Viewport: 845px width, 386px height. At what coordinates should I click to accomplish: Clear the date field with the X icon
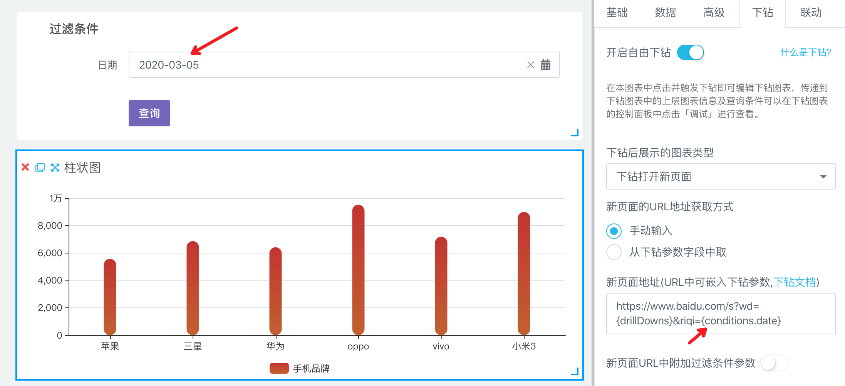click(x=530, y=65)
